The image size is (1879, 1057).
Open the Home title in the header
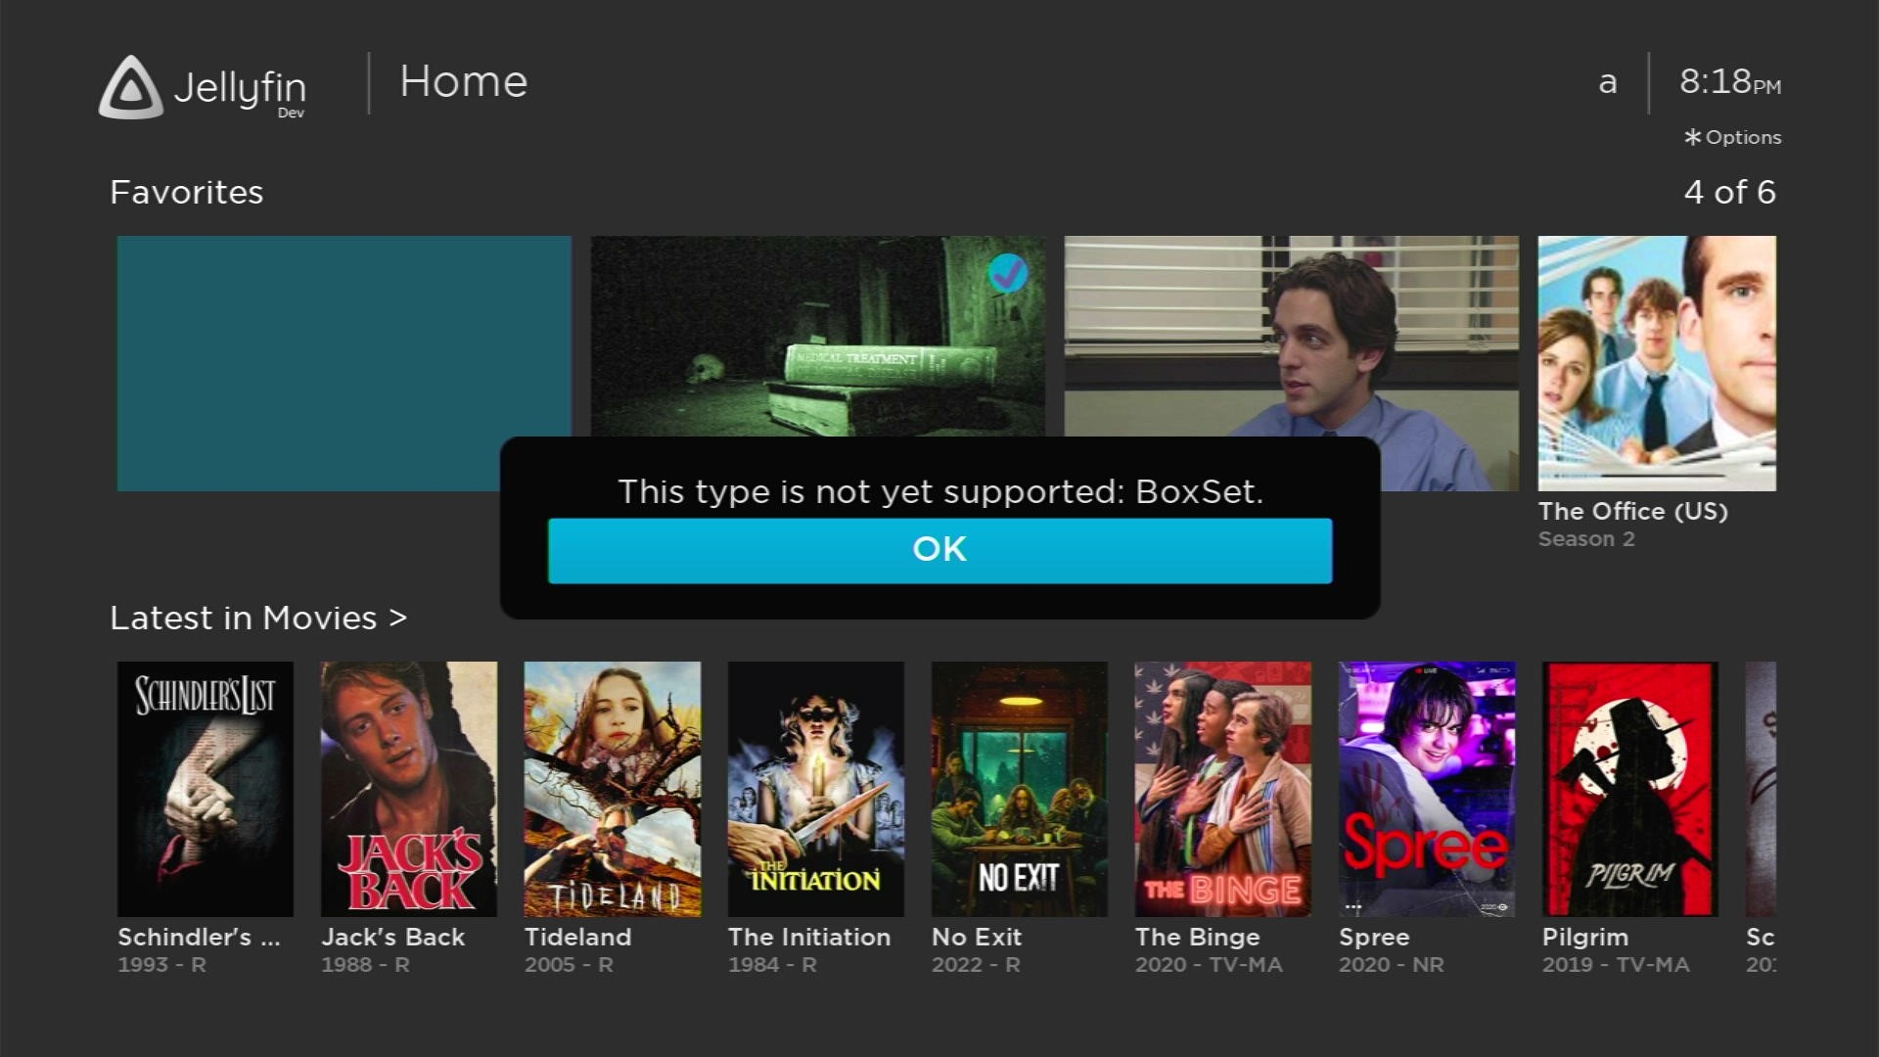tap(464, 81)
